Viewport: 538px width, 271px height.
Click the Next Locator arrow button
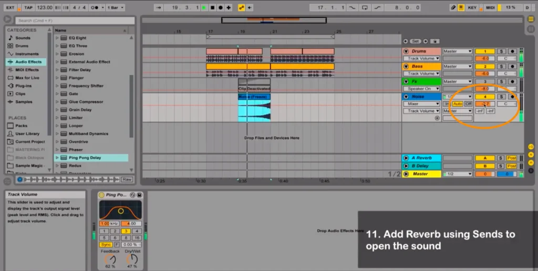pyautogui.click(x=426, y=41)
